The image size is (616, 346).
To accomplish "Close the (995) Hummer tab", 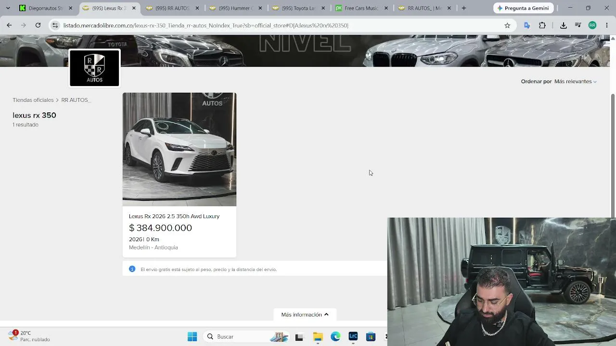I will tap(260, 8).
